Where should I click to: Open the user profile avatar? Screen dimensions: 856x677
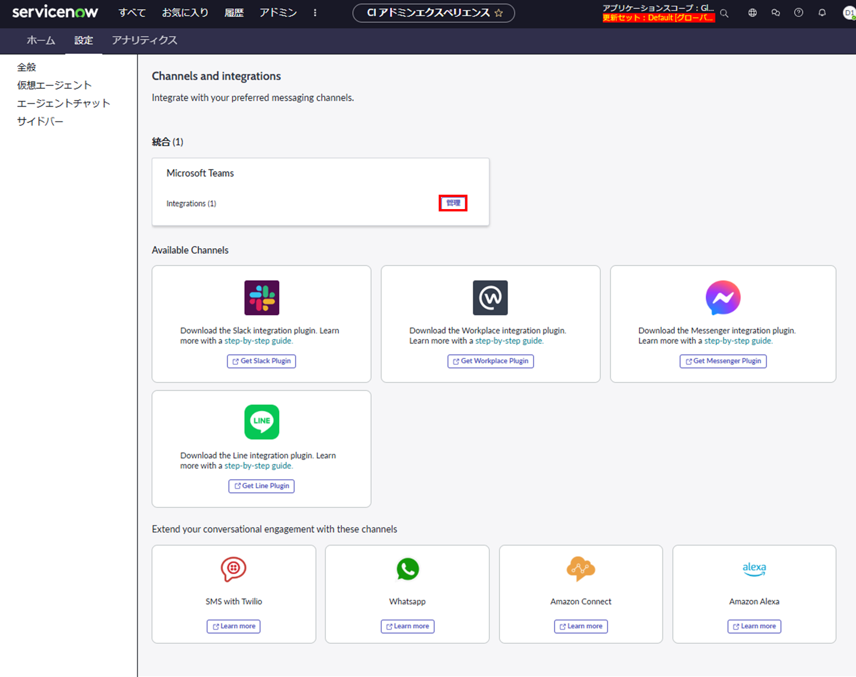850,13
